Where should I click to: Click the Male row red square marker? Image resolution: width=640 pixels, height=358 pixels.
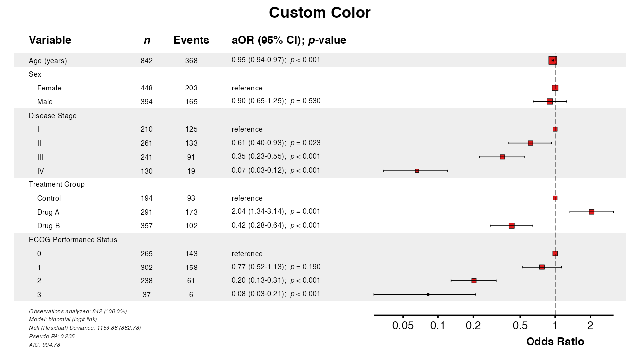point(549,101)
